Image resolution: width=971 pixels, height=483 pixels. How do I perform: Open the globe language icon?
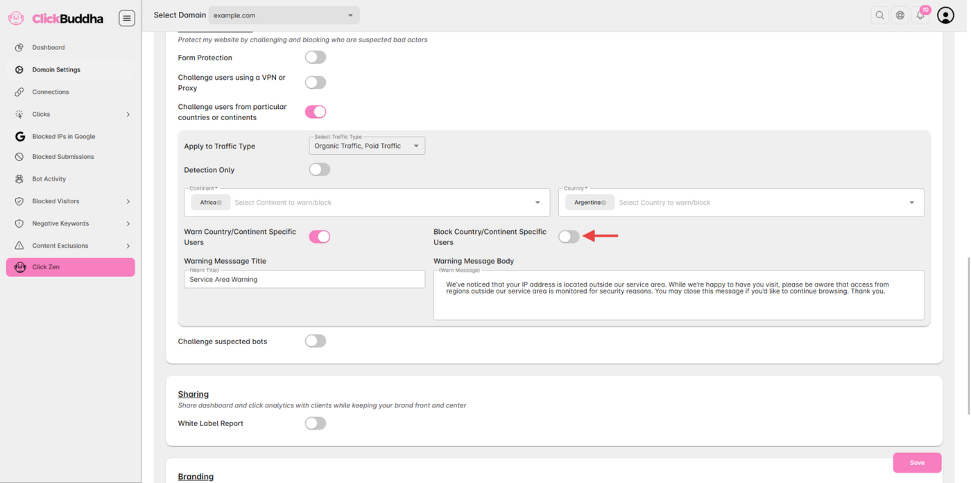coord(900,15)
